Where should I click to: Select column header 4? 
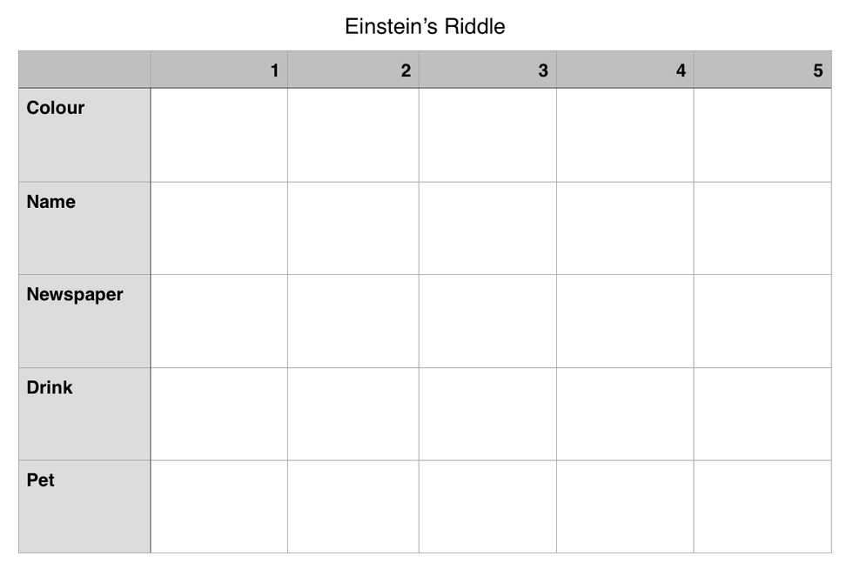625,70
